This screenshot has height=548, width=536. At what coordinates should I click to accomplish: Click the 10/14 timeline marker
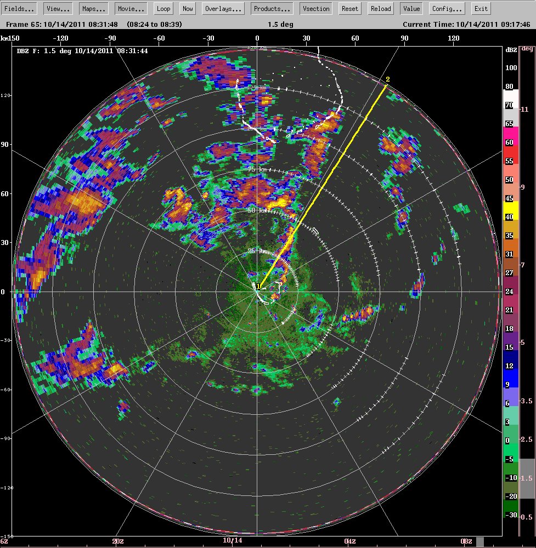click(x=232, y=541)
